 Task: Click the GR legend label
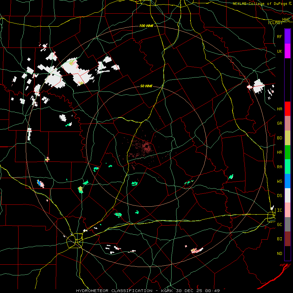click(x=279, y=123)
